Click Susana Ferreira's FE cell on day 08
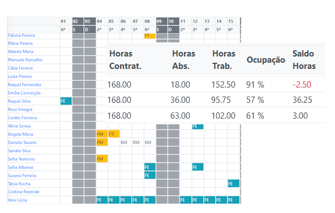 [x=150, y=175]
